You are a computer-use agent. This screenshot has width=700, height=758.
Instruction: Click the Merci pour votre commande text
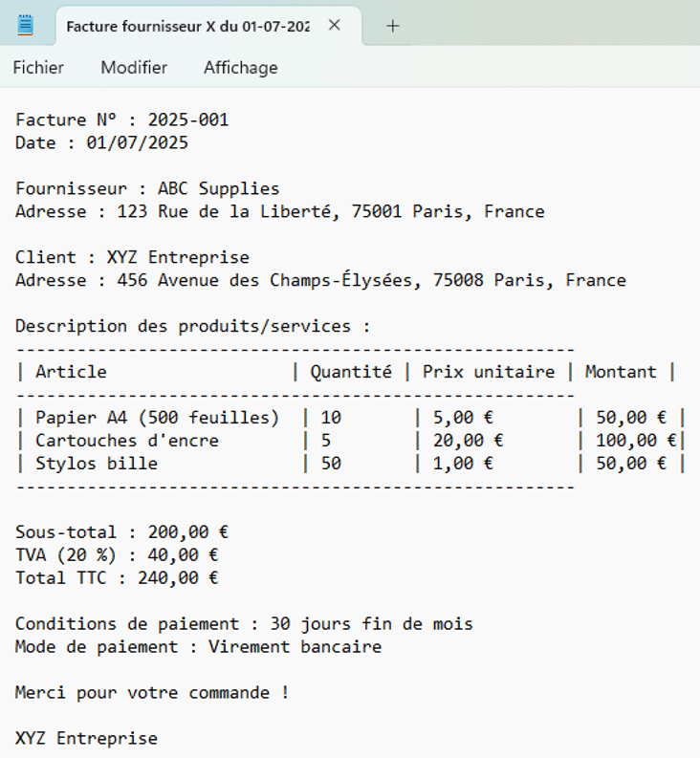[151, 693]
